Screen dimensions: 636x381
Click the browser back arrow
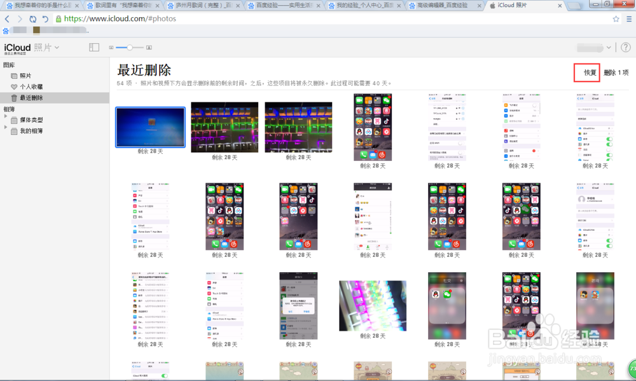[7, 18]
